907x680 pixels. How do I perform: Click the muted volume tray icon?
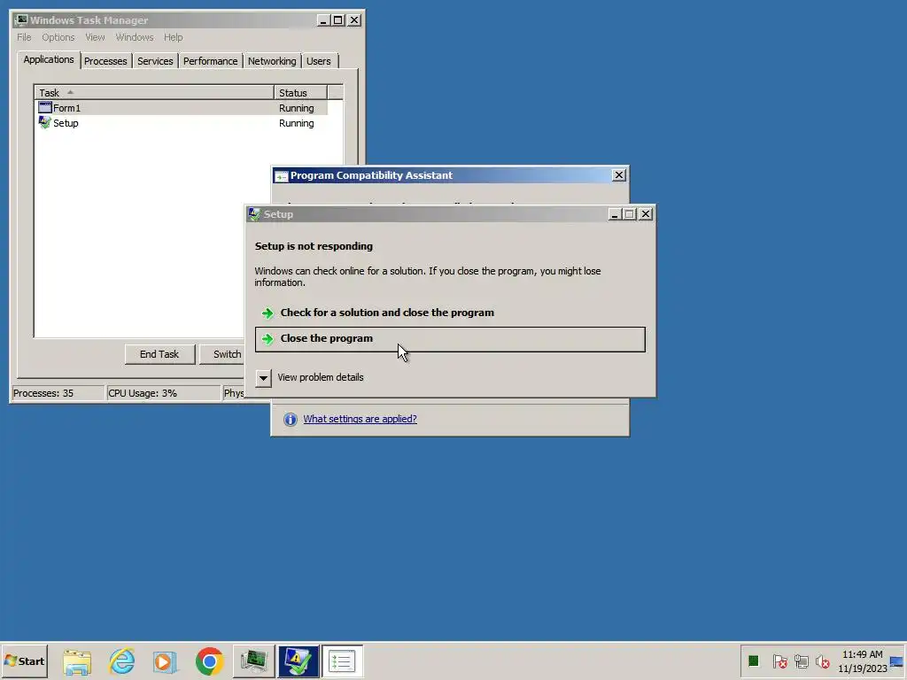pos(822,661)
